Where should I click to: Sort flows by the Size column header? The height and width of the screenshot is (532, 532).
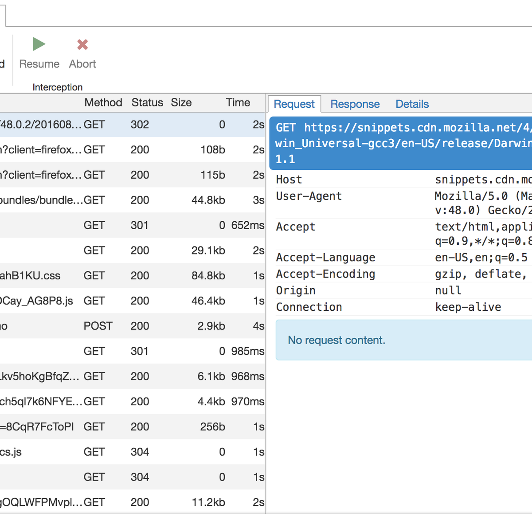[x=181, y=102]
